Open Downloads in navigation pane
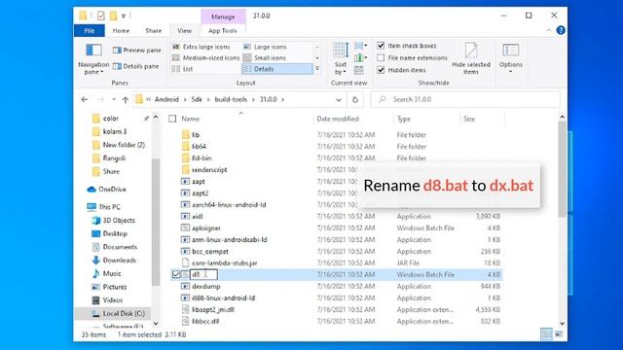623x350 pixels. 114,261
